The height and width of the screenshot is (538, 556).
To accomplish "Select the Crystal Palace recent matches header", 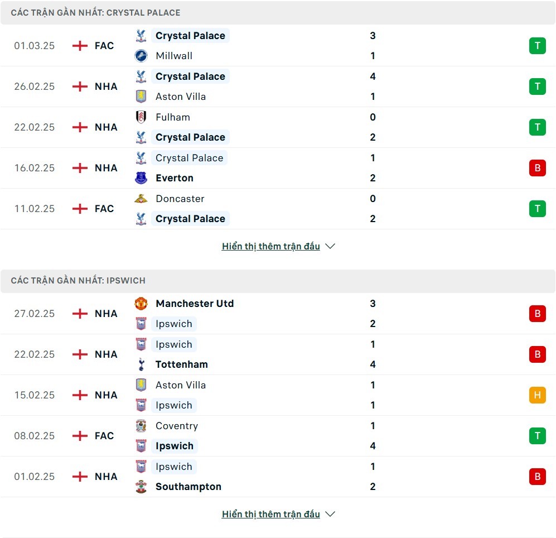I will tap(95, 13).
